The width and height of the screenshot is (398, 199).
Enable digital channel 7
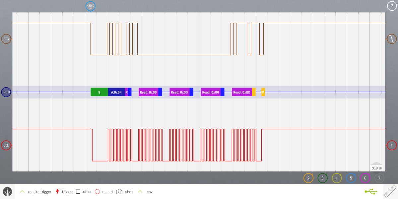click(379, 178)
